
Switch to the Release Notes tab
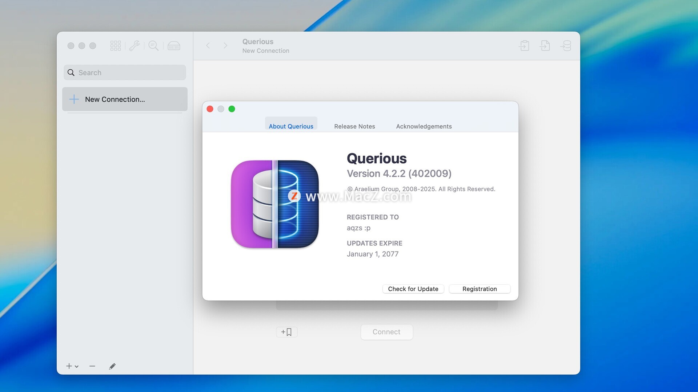[x=354, y=126]
